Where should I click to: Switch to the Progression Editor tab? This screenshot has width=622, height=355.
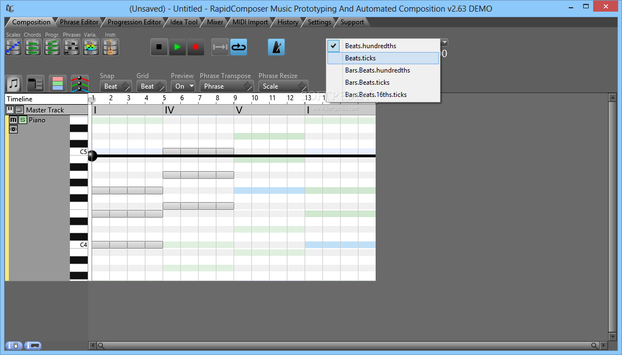pyautogui.click(x=134, y=22)
